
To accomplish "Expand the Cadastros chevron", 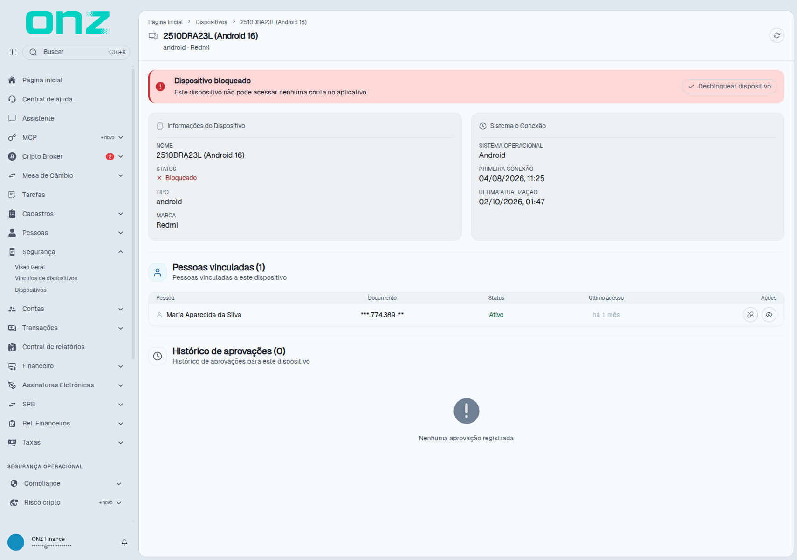I will [x=121, y=214].
